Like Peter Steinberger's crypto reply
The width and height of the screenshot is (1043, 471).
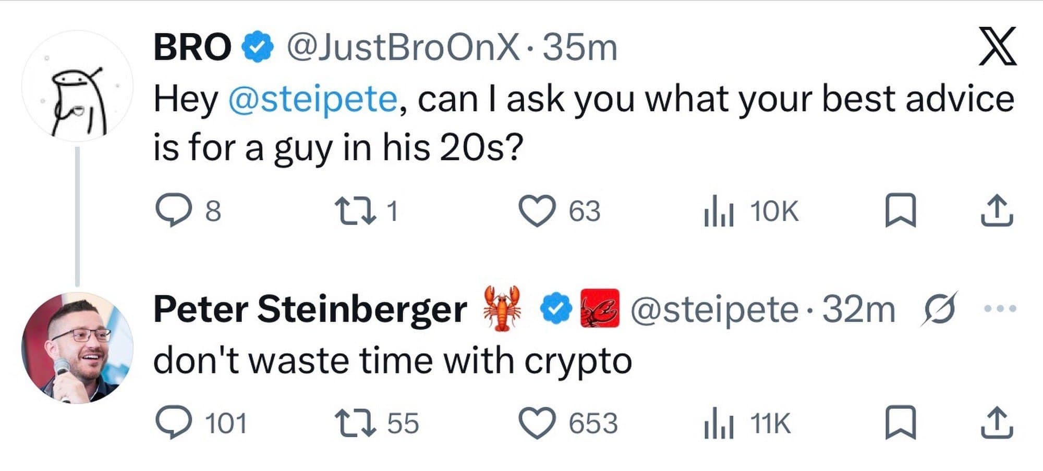[536, 423]
